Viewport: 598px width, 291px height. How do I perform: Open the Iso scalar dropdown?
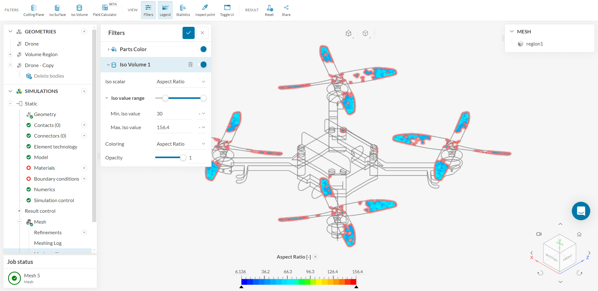pyautogui.click(x=181, y=82)
